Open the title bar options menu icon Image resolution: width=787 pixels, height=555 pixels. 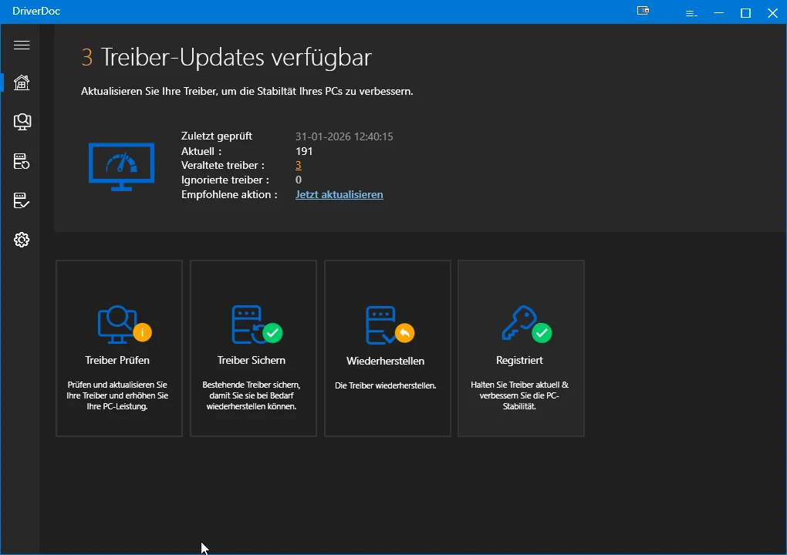691,13
